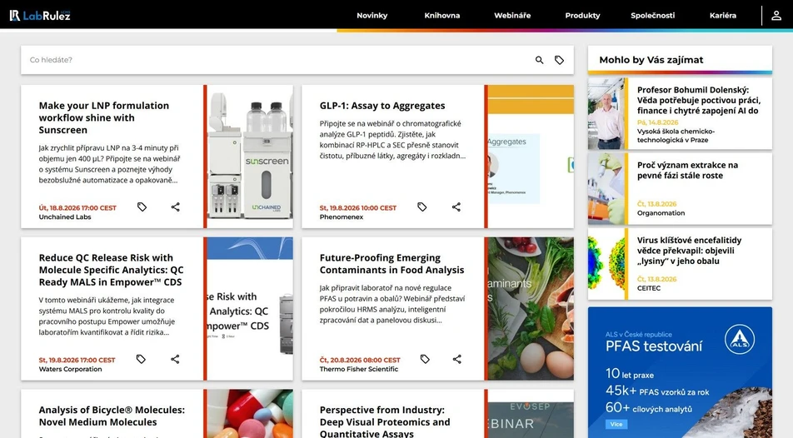Click date 'St, 19.8.2026 17:00 CEST'
The height and width of the screenshot is (438, 793).
77,360
